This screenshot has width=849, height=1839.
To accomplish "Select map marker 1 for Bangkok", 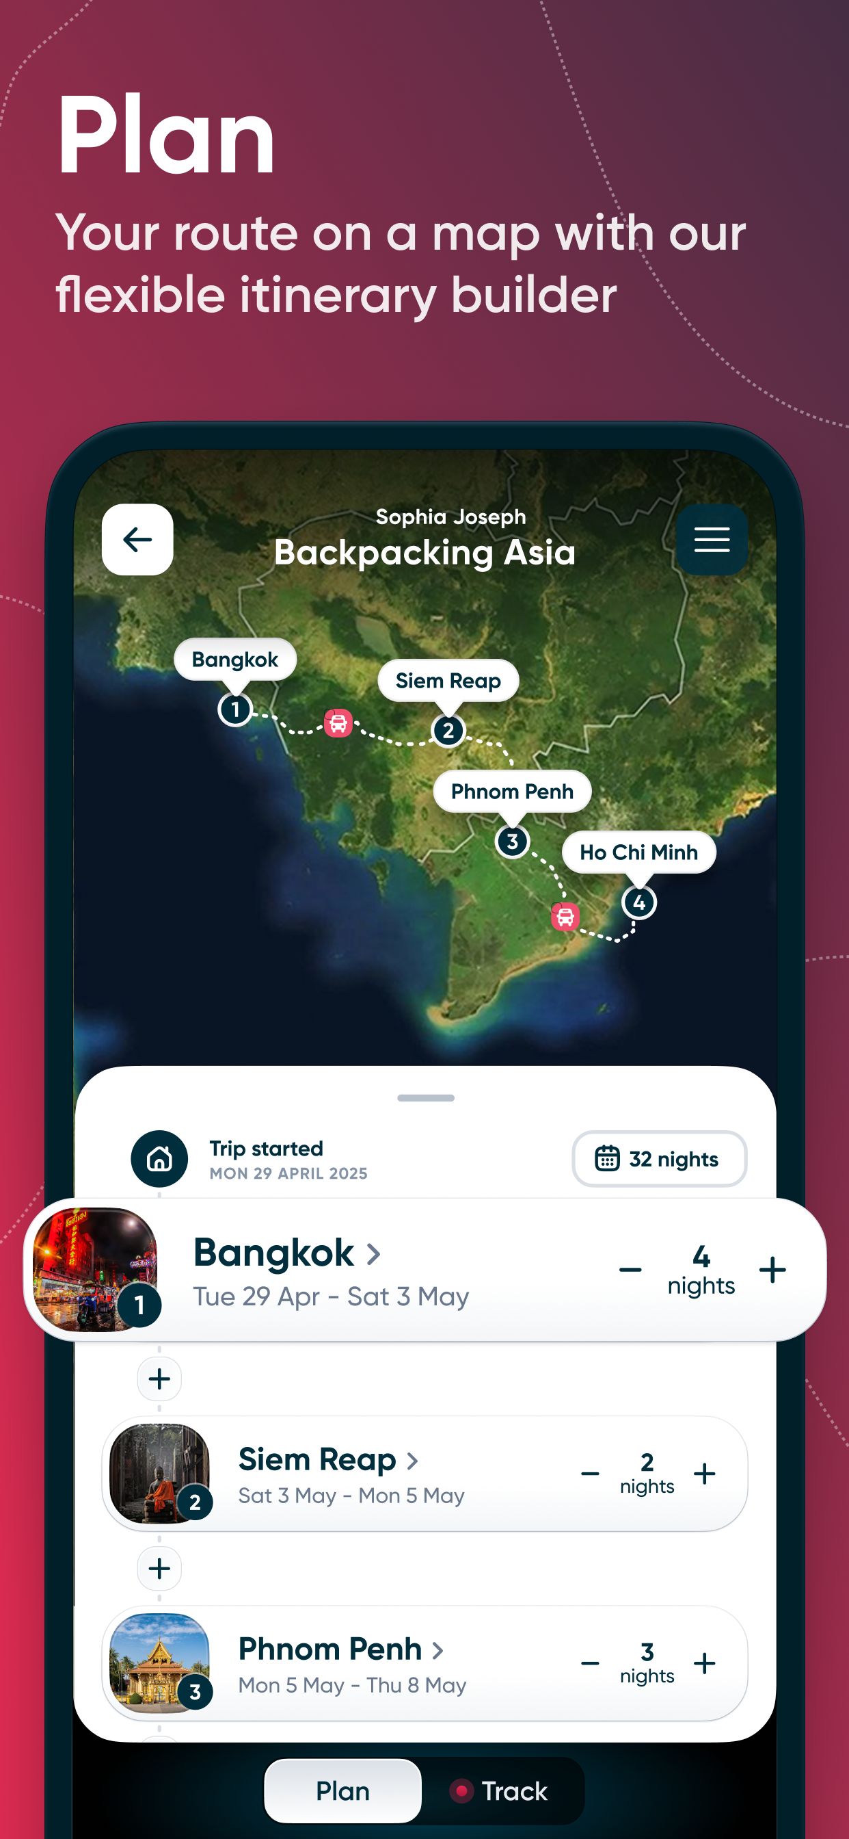I will coord(234,709).
